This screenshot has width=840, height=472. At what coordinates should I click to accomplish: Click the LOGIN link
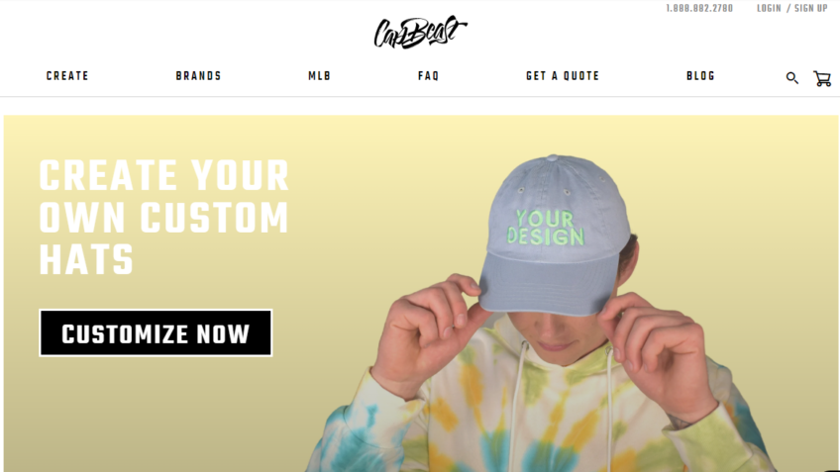pyautogui.click(x=769, y=8)
